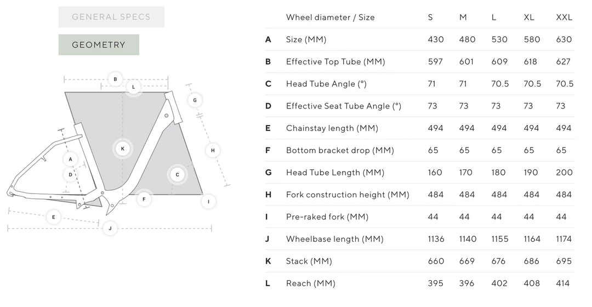592x307 pixels.
Task: Open the General Specs tab
Action: 111,17
